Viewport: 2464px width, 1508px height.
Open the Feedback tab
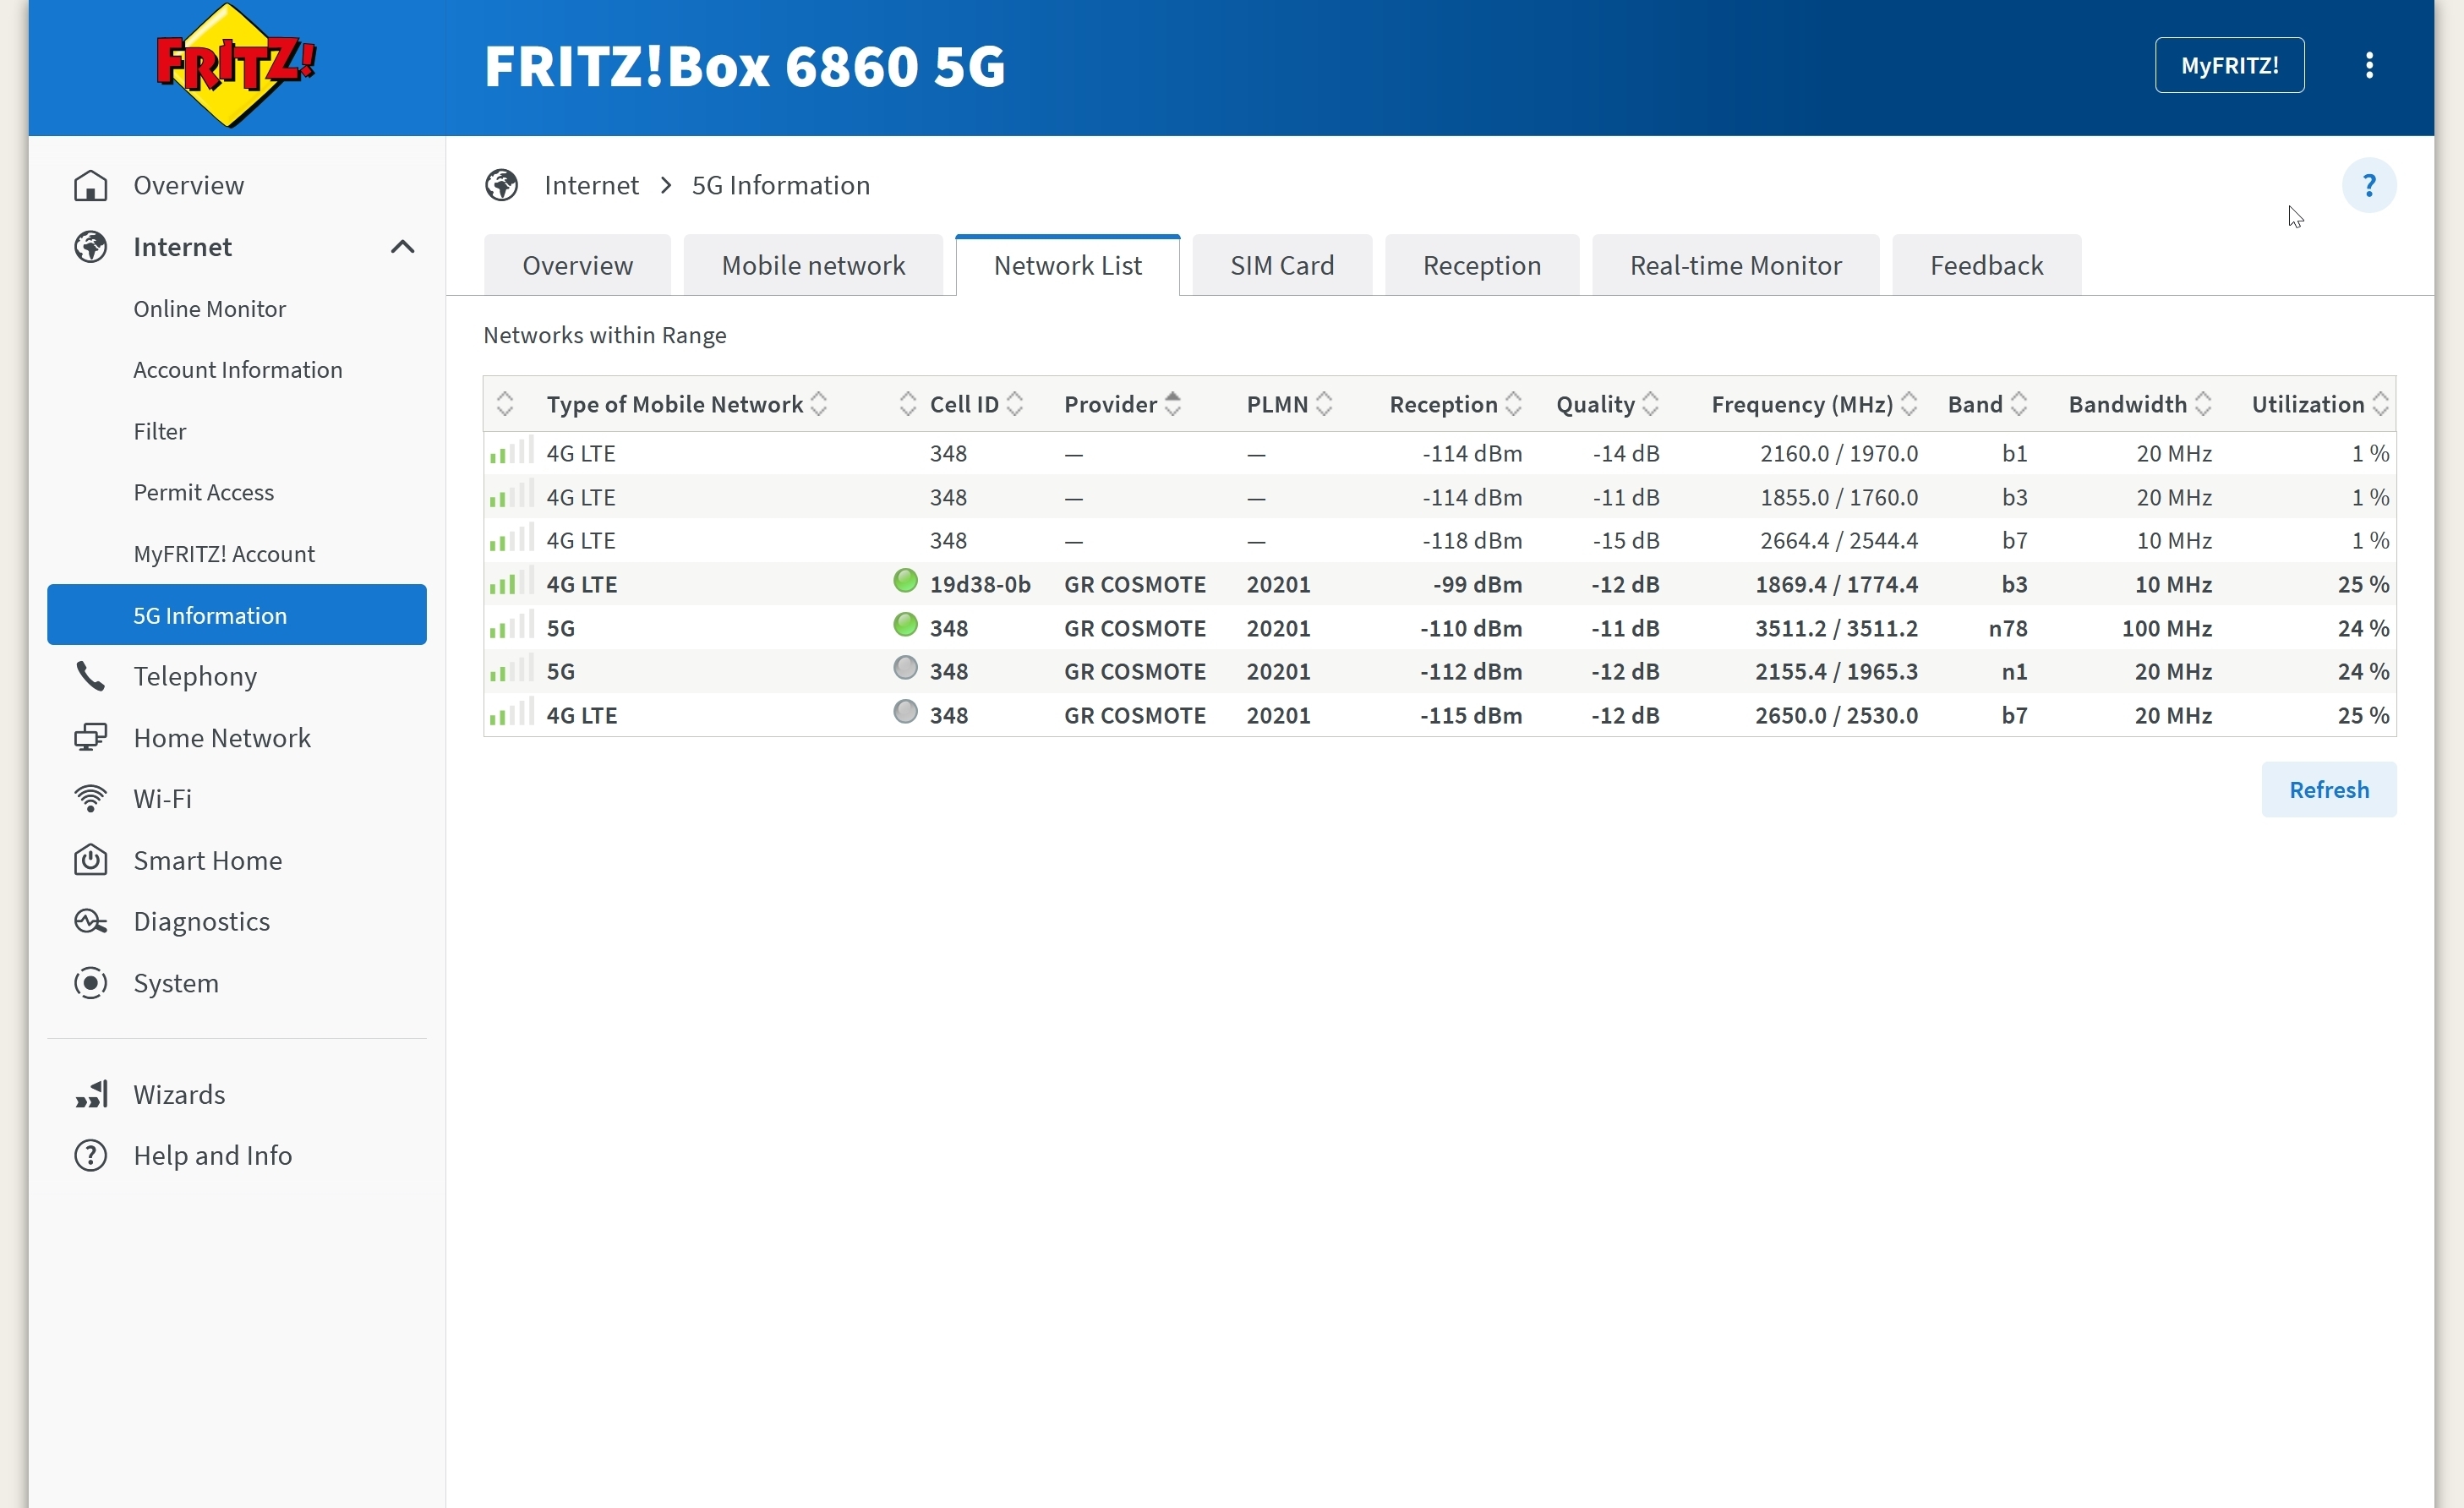[x=1986, y=265]
